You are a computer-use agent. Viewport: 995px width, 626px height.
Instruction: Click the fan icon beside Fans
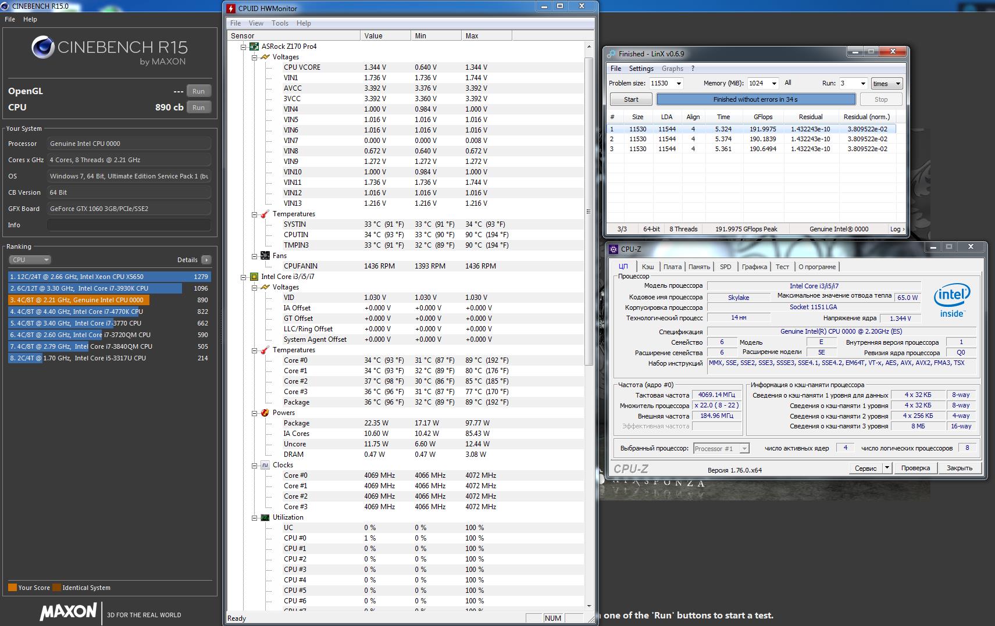[x=265, y=256]
